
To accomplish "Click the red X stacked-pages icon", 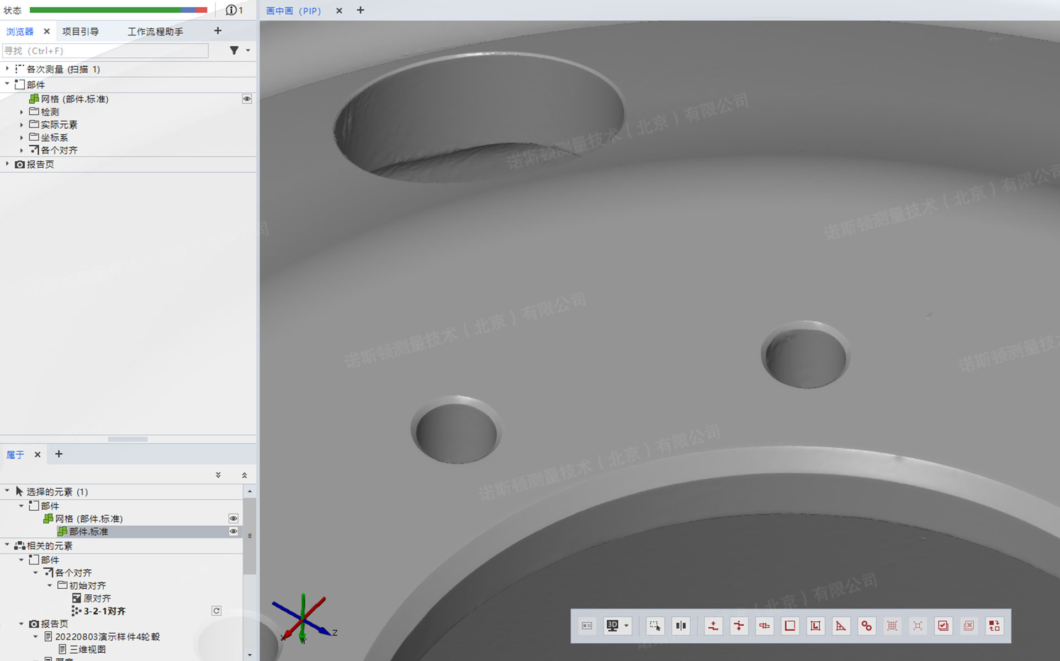I will coord(969,626).
